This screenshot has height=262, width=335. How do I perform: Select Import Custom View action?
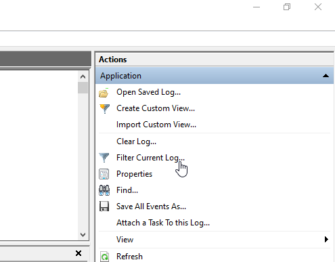click(x=156, y=125)
